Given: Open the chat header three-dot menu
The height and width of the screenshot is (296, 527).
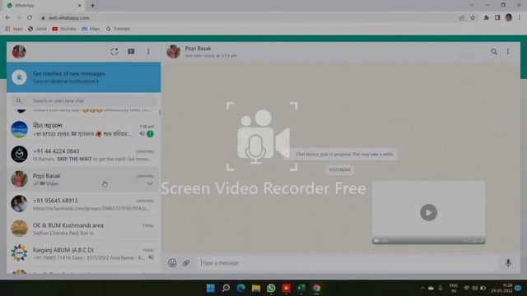Looking at the screenshot, I should (508, 52).
